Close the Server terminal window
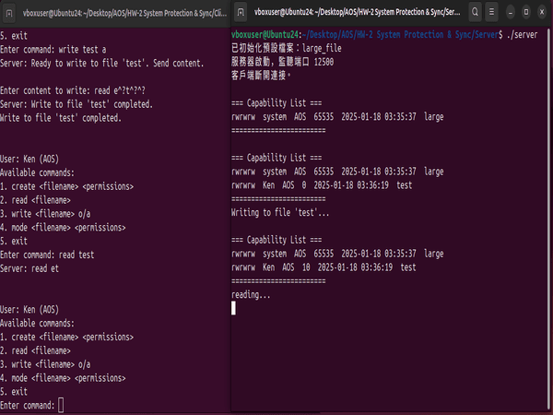553x415 pixels. [x=542, y=12]
